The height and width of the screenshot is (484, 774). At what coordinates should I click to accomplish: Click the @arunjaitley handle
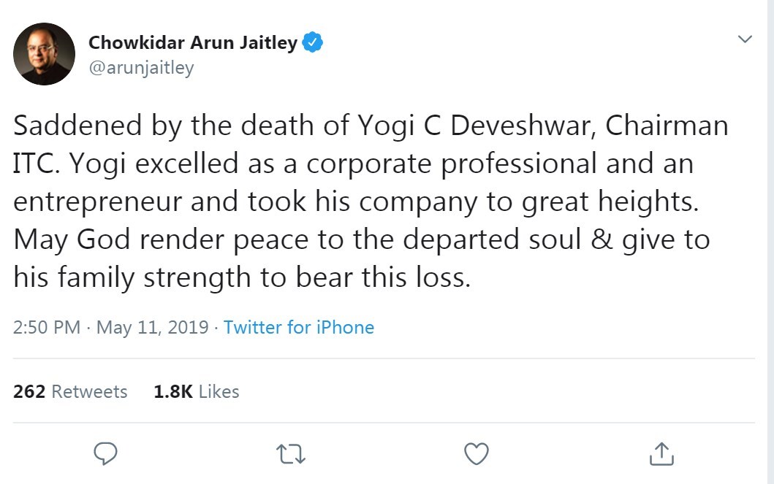pos(141,67)
